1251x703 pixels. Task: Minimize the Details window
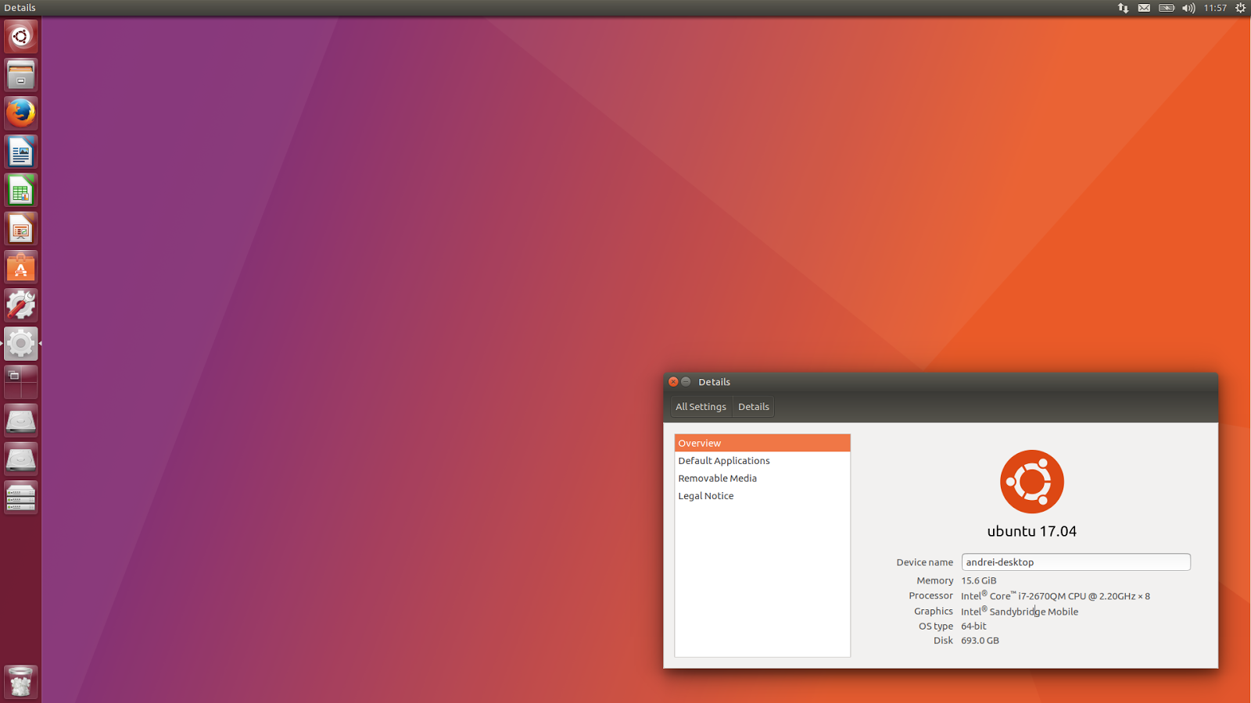[x=686, y=382]
